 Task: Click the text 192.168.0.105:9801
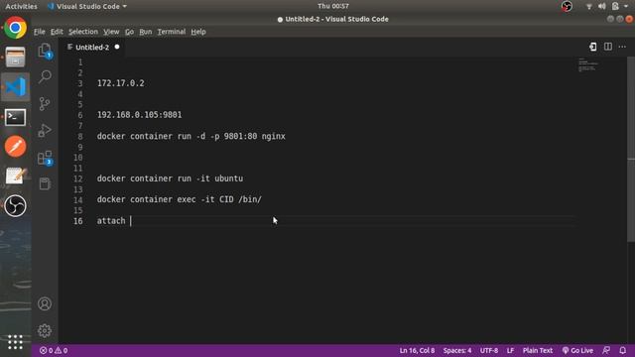coord(139,115)
